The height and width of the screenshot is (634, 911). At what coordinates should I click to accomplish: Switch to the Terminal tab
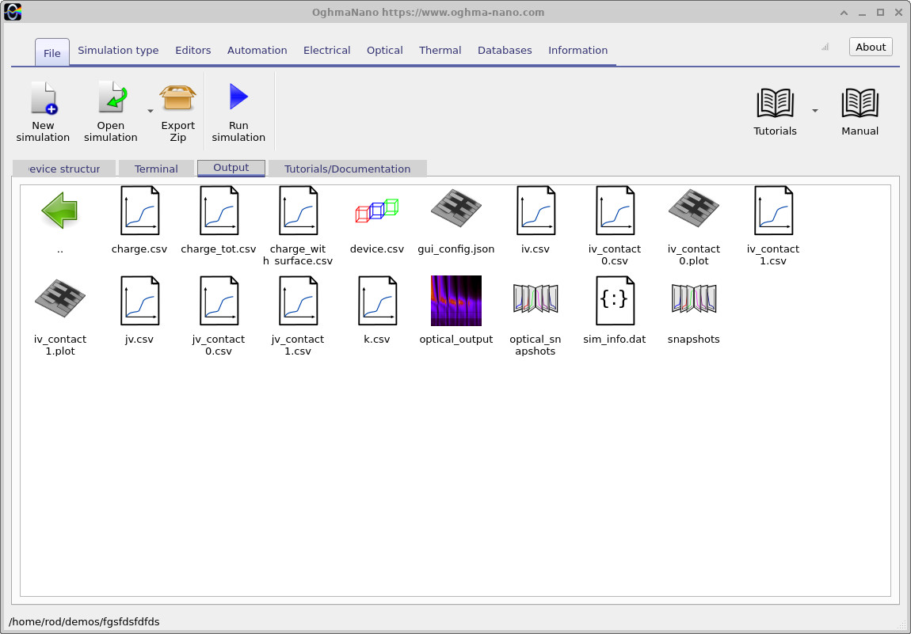(x=156, y=169)
